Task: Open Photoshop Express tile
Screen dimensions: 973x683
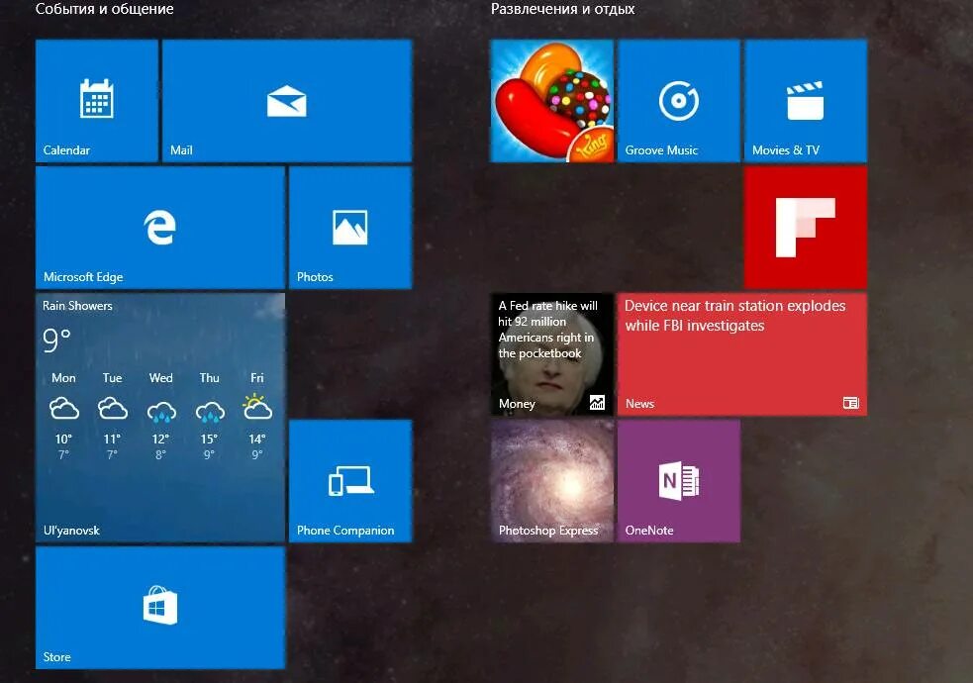Action: [552, 481]
